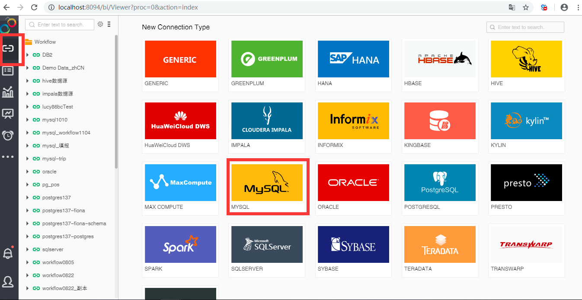The image size is (582, 300).
Task: Choose the KINGBASE connection tile
Action: point(440,126)
